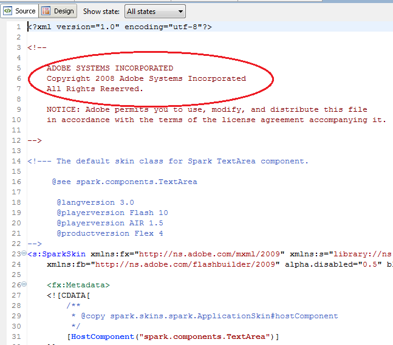Click the @copy ApplicationSkin#hostComponent line
This screenshot has width=393, height=345.
coord(205,316)
